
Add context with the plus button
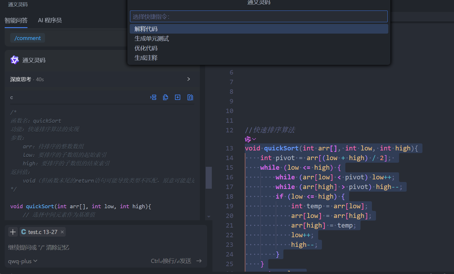(13, 232)
